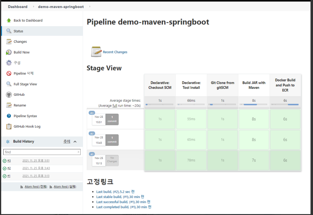Open the Recent Changes link
This screenshot has width=313, height=215.
coord(115,52)
